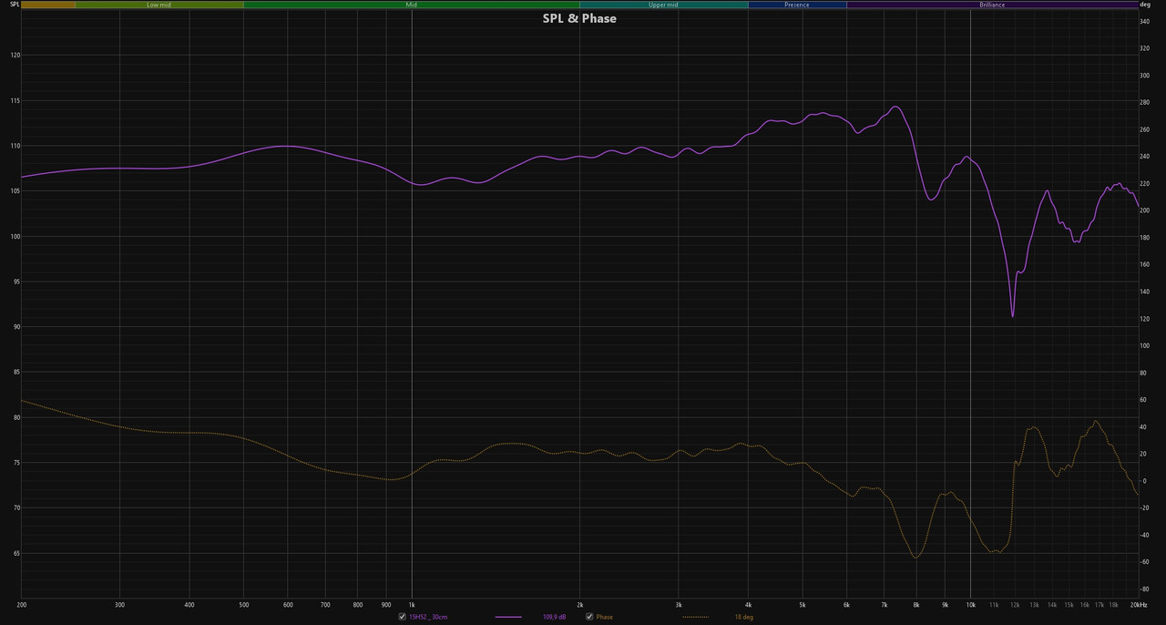Viewport: 1166px width, 625px height.
Task: Select the Brilliance frequency band
Action: pos(992,5)
